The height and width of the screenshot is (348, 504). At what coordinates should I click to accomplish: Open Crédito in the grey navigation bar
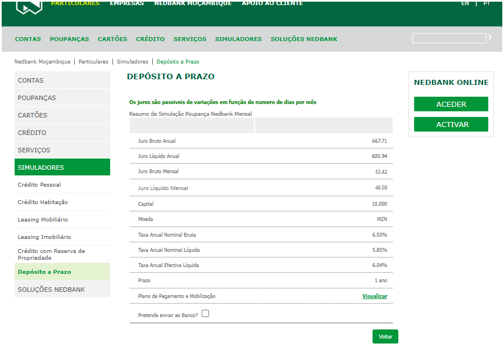[151, 39]
